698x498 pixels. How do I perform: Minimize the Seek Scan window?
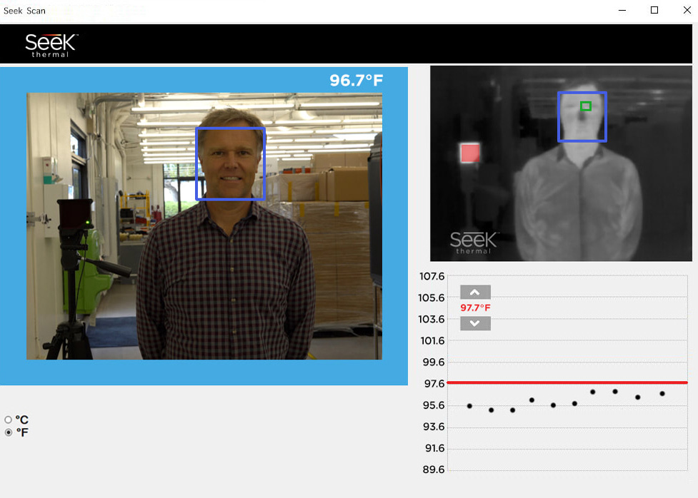click(x=622, y=10)
